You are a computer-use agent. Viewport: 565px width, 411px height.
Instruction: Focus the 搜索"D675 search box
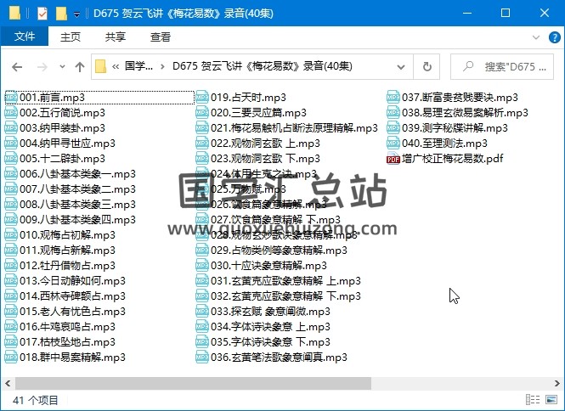(502, 66)
